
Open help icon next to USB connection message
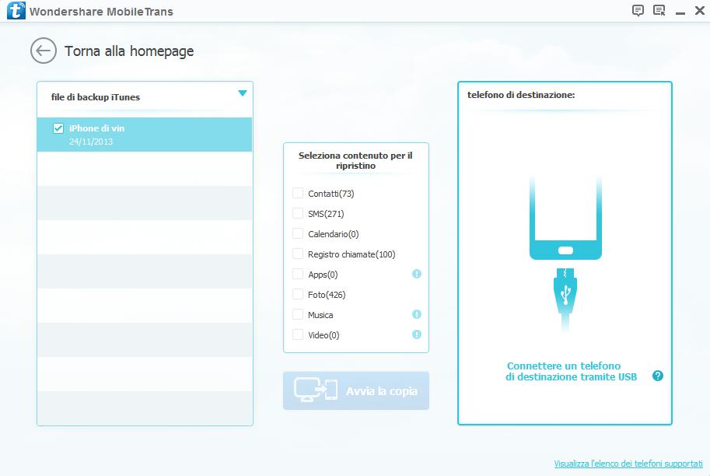(657, 376)
